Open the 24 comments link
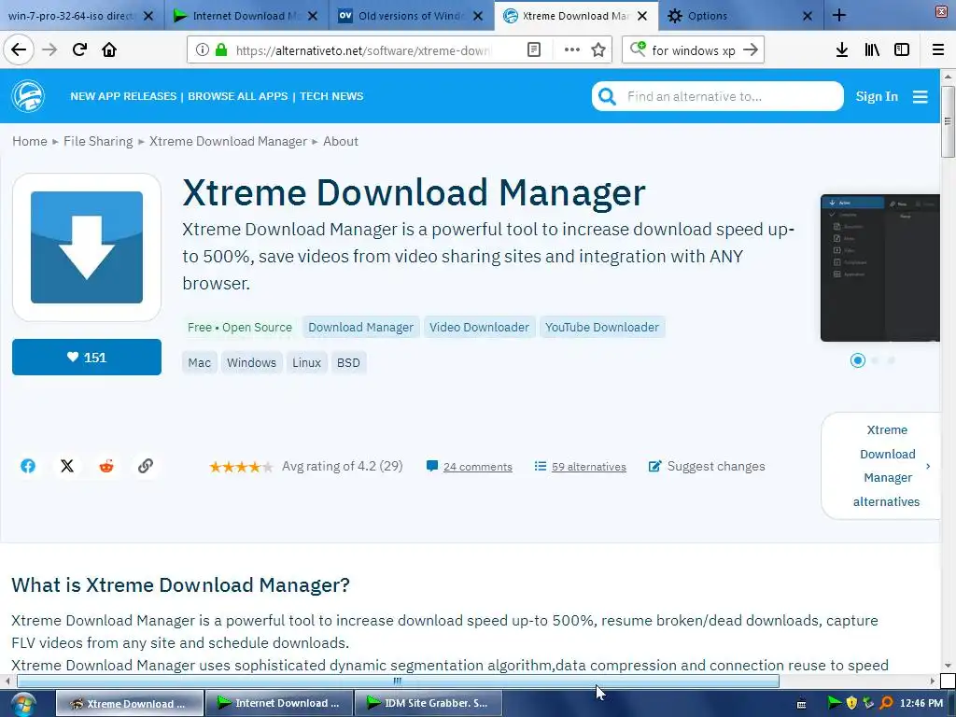This screenshot has width=956, height=717. click(x=477, y=467)
